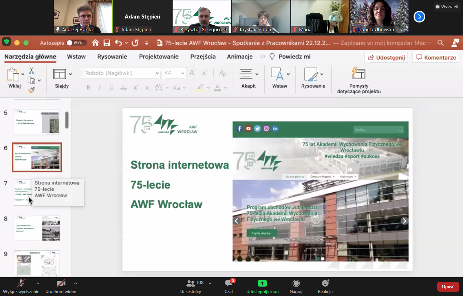Copy selection icon in ribbon
Image resolution: width=463 pixels, height=296 pixels.
[x=31, y=81]
